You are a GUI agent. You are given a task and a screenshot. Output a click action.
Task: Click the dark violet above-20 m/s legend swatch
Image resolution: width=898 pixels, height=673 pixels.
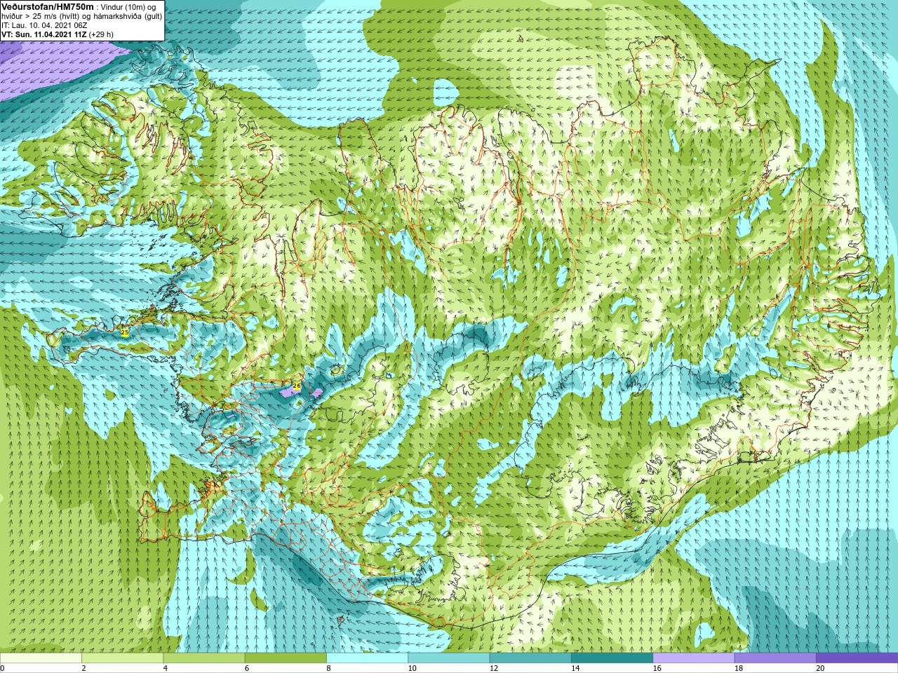click(x=857, y=658)
